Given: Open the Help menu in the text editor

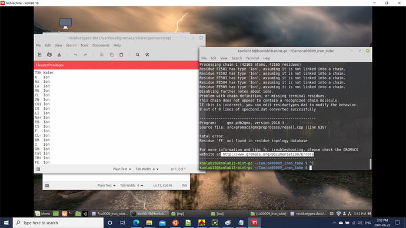Looking at the screenshot, I should pos(117,45).
